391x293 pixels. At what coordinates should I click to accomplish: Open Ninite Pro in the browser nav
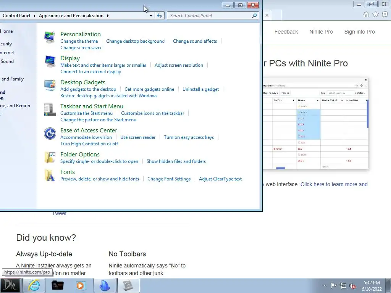321,32
